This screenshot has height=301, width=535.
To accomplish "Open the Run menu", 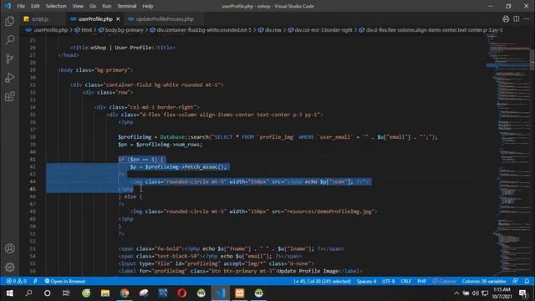I will coord(107,6).
